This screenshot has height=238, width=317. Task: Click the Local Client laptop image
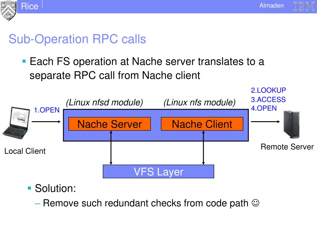click(x=16, y=123)
